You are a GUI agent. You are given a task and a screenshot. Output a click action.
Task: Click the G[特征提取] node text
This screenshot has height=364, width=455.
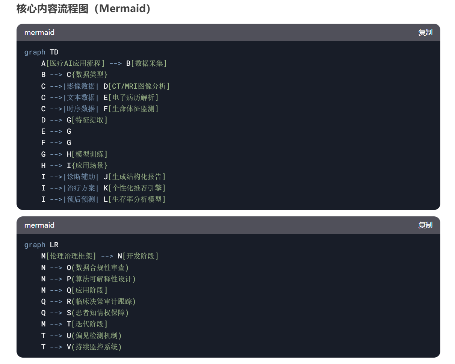pos(87,120)
